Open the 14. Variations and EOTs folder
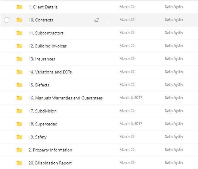198x169 pixels. pos(50,72)
